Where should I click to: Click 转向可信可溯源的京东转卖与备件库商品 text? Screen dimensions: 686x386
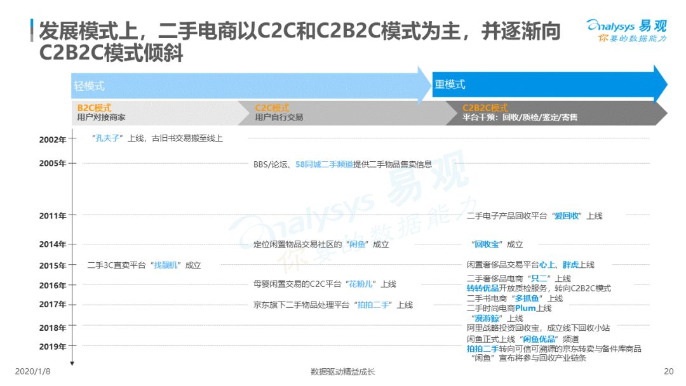pos(570,349)
